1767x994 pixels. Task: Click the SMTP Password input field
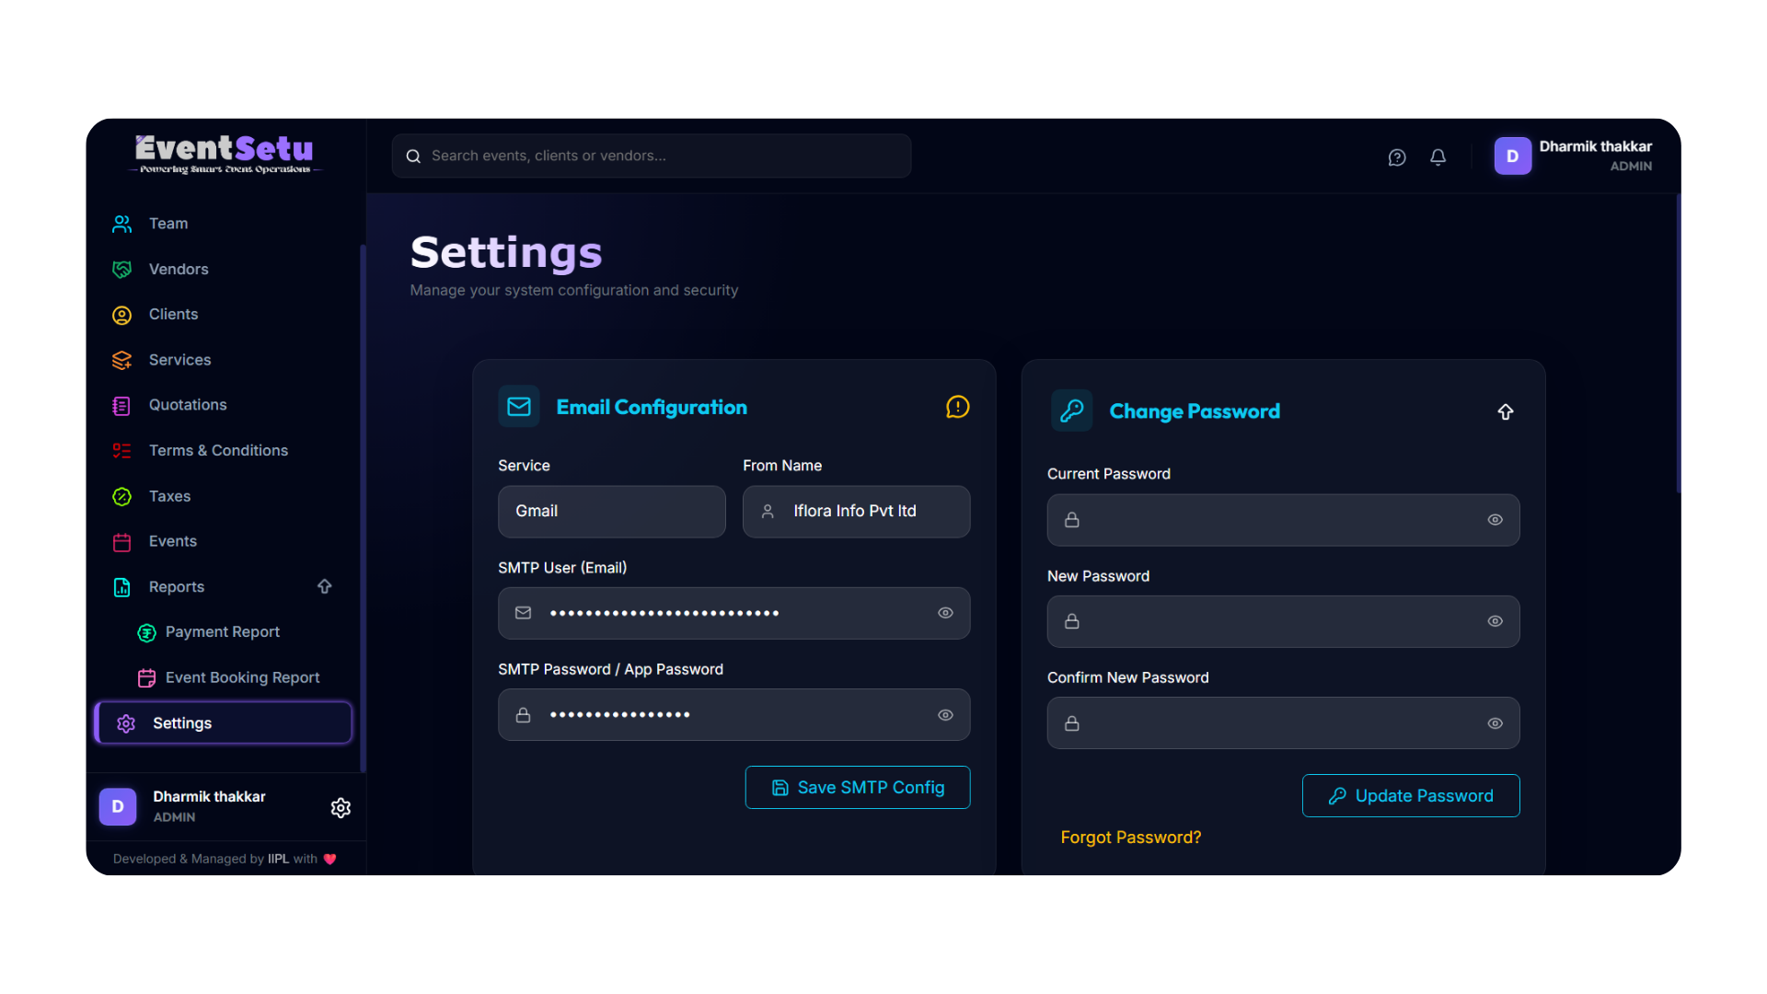734,715
